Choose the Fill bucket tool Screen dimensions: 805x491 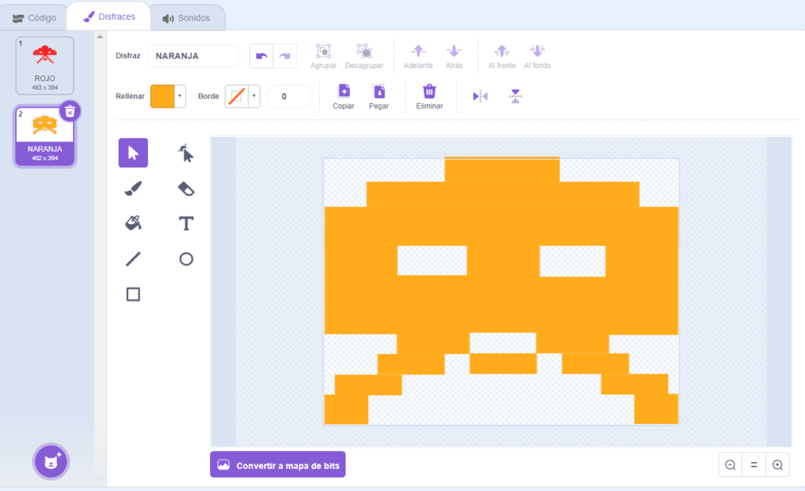[x=133, y=223]
